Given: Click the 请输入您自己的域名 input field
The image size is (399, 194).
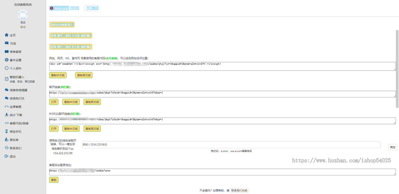Looking at the screenshot, I should [x=231, y=145].
